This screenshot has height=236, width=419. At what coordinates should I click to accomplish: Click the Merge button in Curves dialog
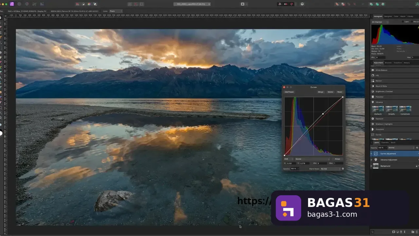click(x=320, y=92)
